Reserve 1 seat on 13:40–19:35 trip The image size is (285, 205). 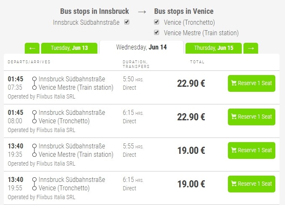point(251,150)
